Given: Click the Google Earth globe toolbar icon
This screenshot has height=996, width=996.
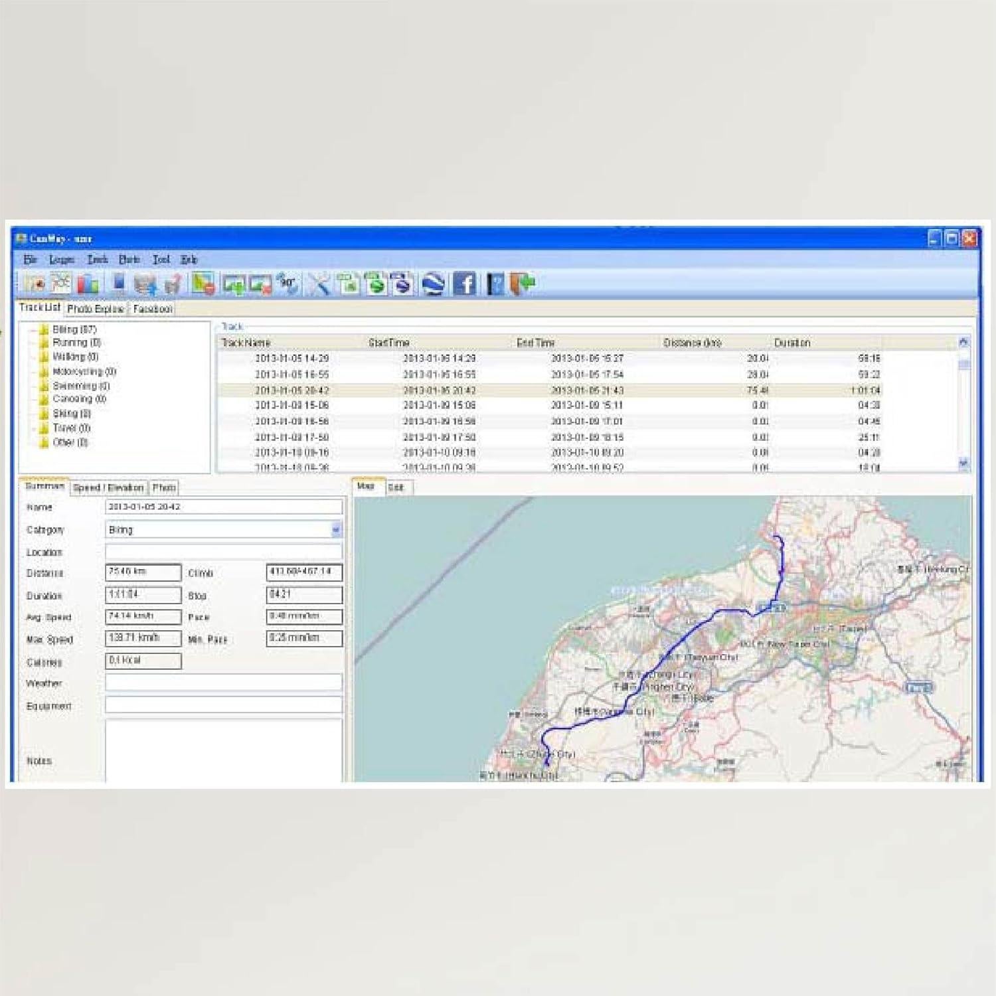Looking at the screenshot, I should tap(433, 284).
